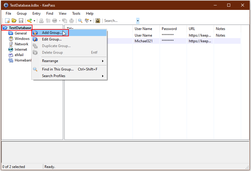Screen dimensions: 251x171
Task: Click the User Name cell in first entry
Action: click(143, 35)
